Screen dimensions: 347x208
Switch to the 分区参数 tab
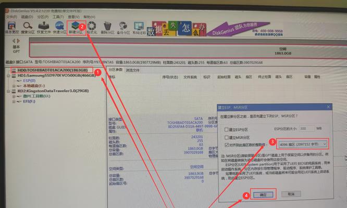point(116,70)
